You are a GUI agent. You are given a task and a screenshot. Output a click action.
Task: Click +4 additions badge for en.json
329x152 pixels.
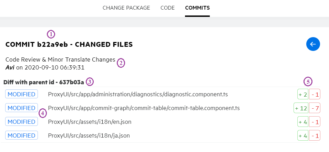tap(303, 122)
